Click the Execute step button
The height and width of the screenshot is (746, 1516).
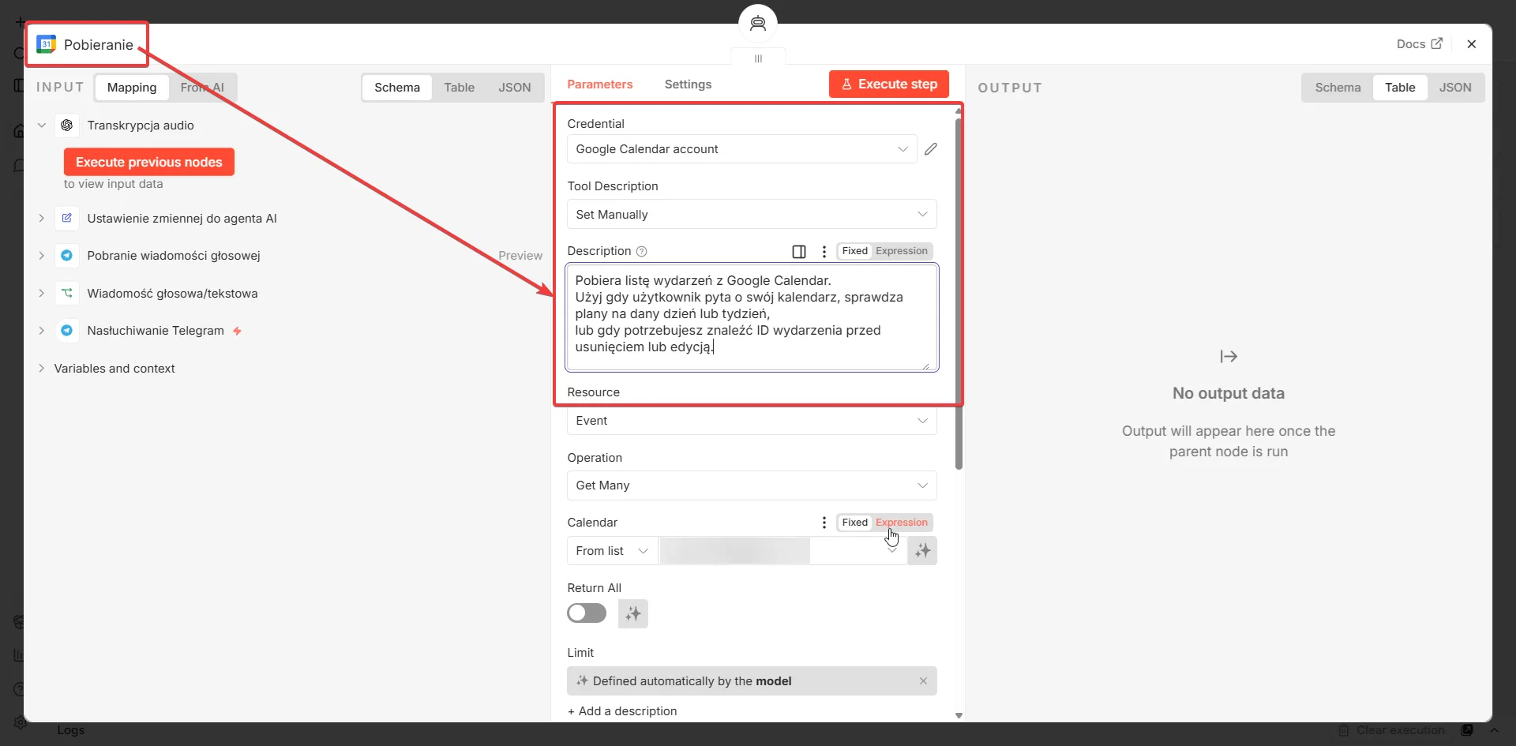point(889,84)
